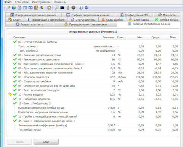
Task: Open the Помощь menu
Action: [x=60, y=2]
